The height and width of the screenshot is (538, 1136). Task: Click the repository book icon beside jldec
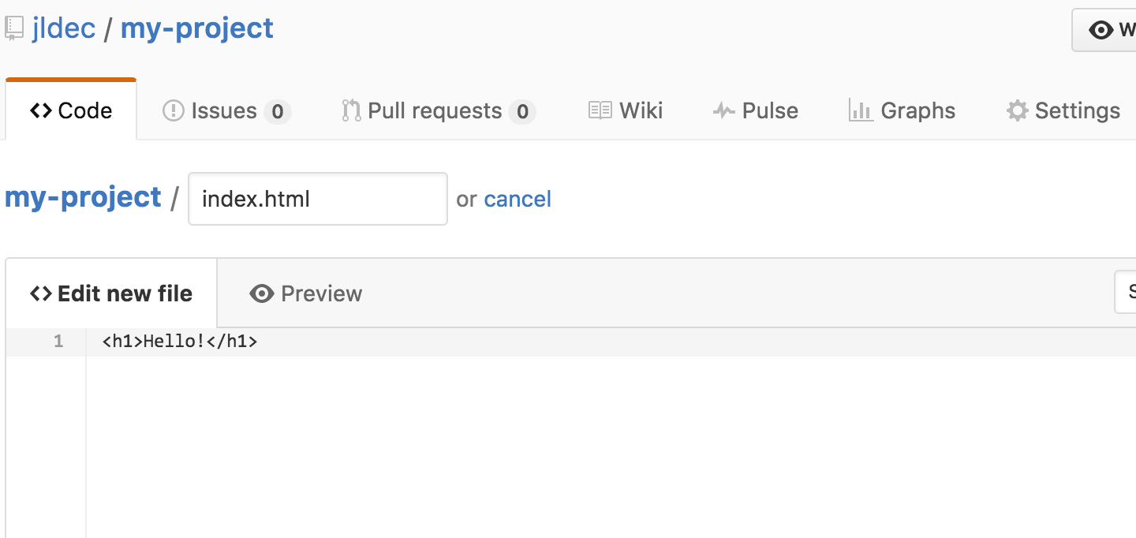tap(13, 27)
